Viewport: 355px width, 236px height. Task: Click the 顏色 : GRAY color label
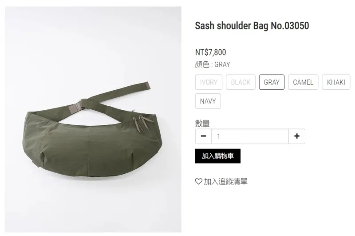pos(213,64)
